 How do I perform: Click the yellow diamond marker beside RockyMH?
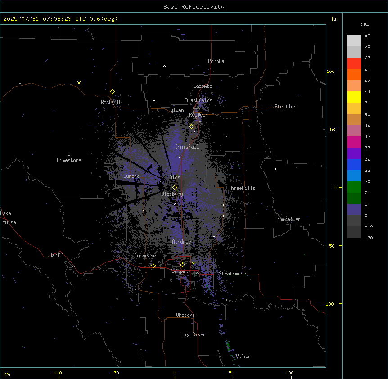[x=112, y=92]
